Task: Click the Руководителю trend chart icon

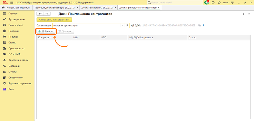Action: point(5,19)
